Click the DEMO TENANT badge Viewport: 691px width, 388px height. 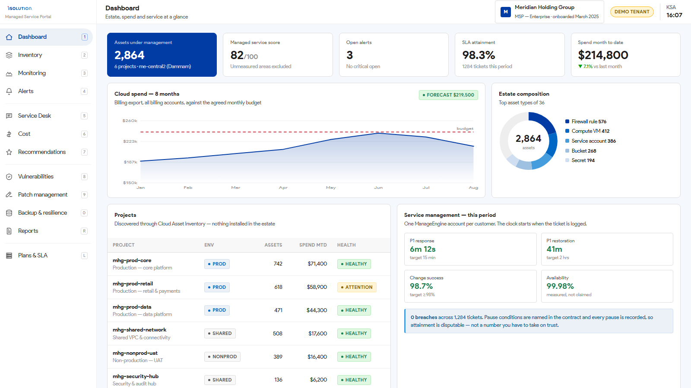click(x=632, y=12)
